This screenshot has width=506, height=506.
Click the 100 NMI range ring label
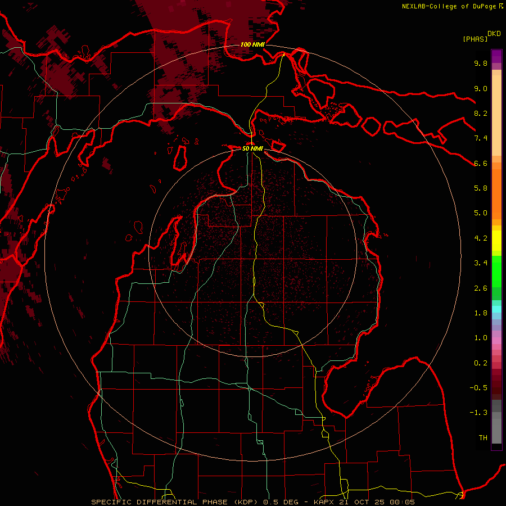[252, 44]
